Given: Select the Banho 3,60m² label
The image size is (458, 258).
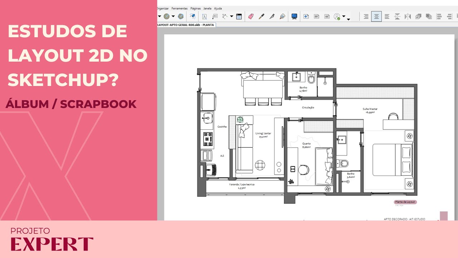Looking at the screenshot, I should pyautogui.click(x=351, y=175).
